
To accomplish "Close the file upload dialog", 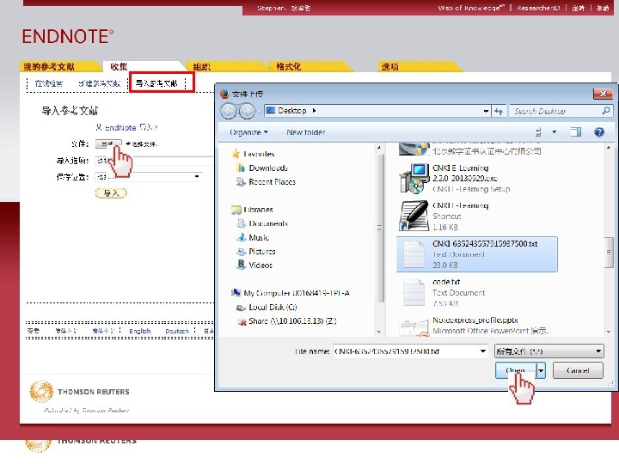I will [603, 94].
